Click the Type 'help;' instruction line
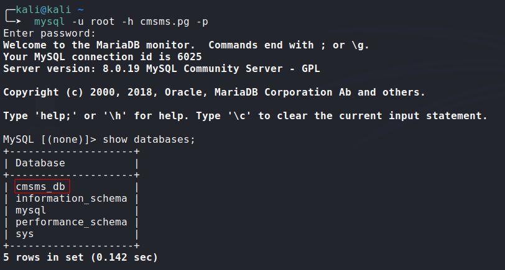The image size is (505, 270). 246,115
